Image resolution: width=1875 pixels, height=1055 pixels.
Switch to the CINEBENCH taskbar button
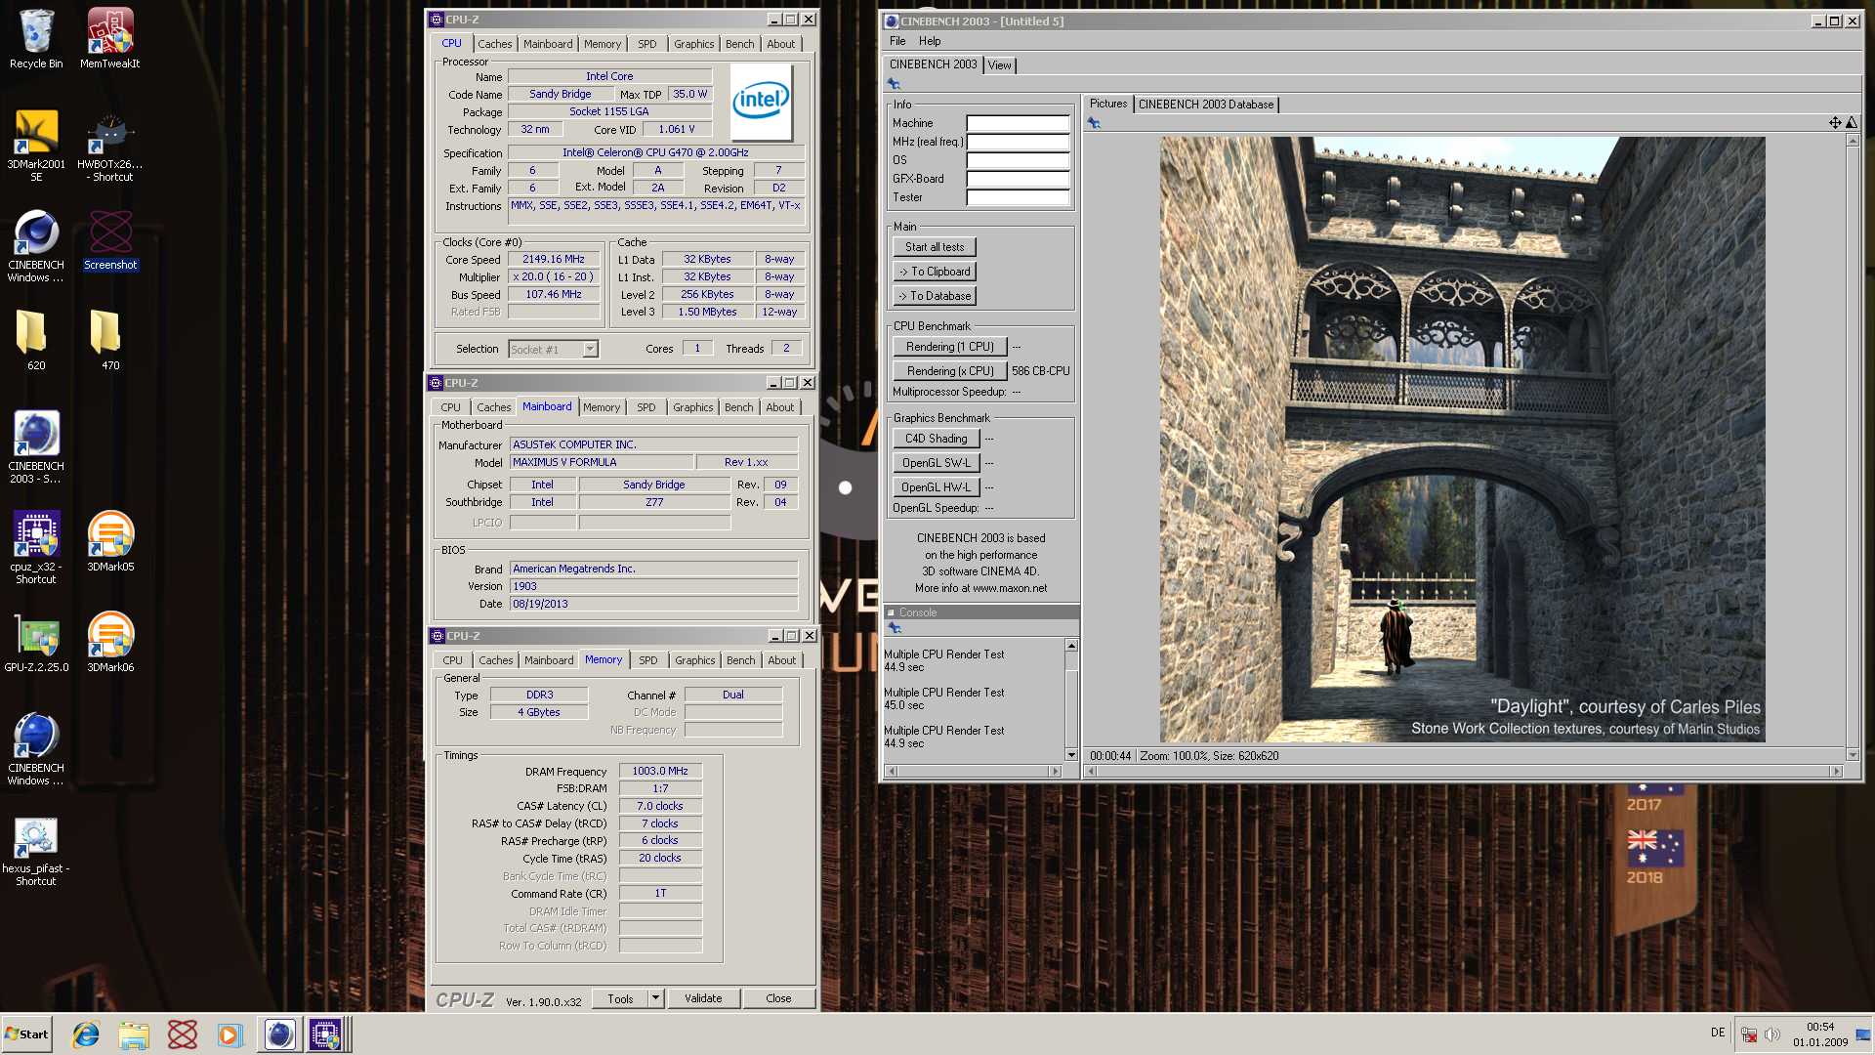coord(279,1034)
